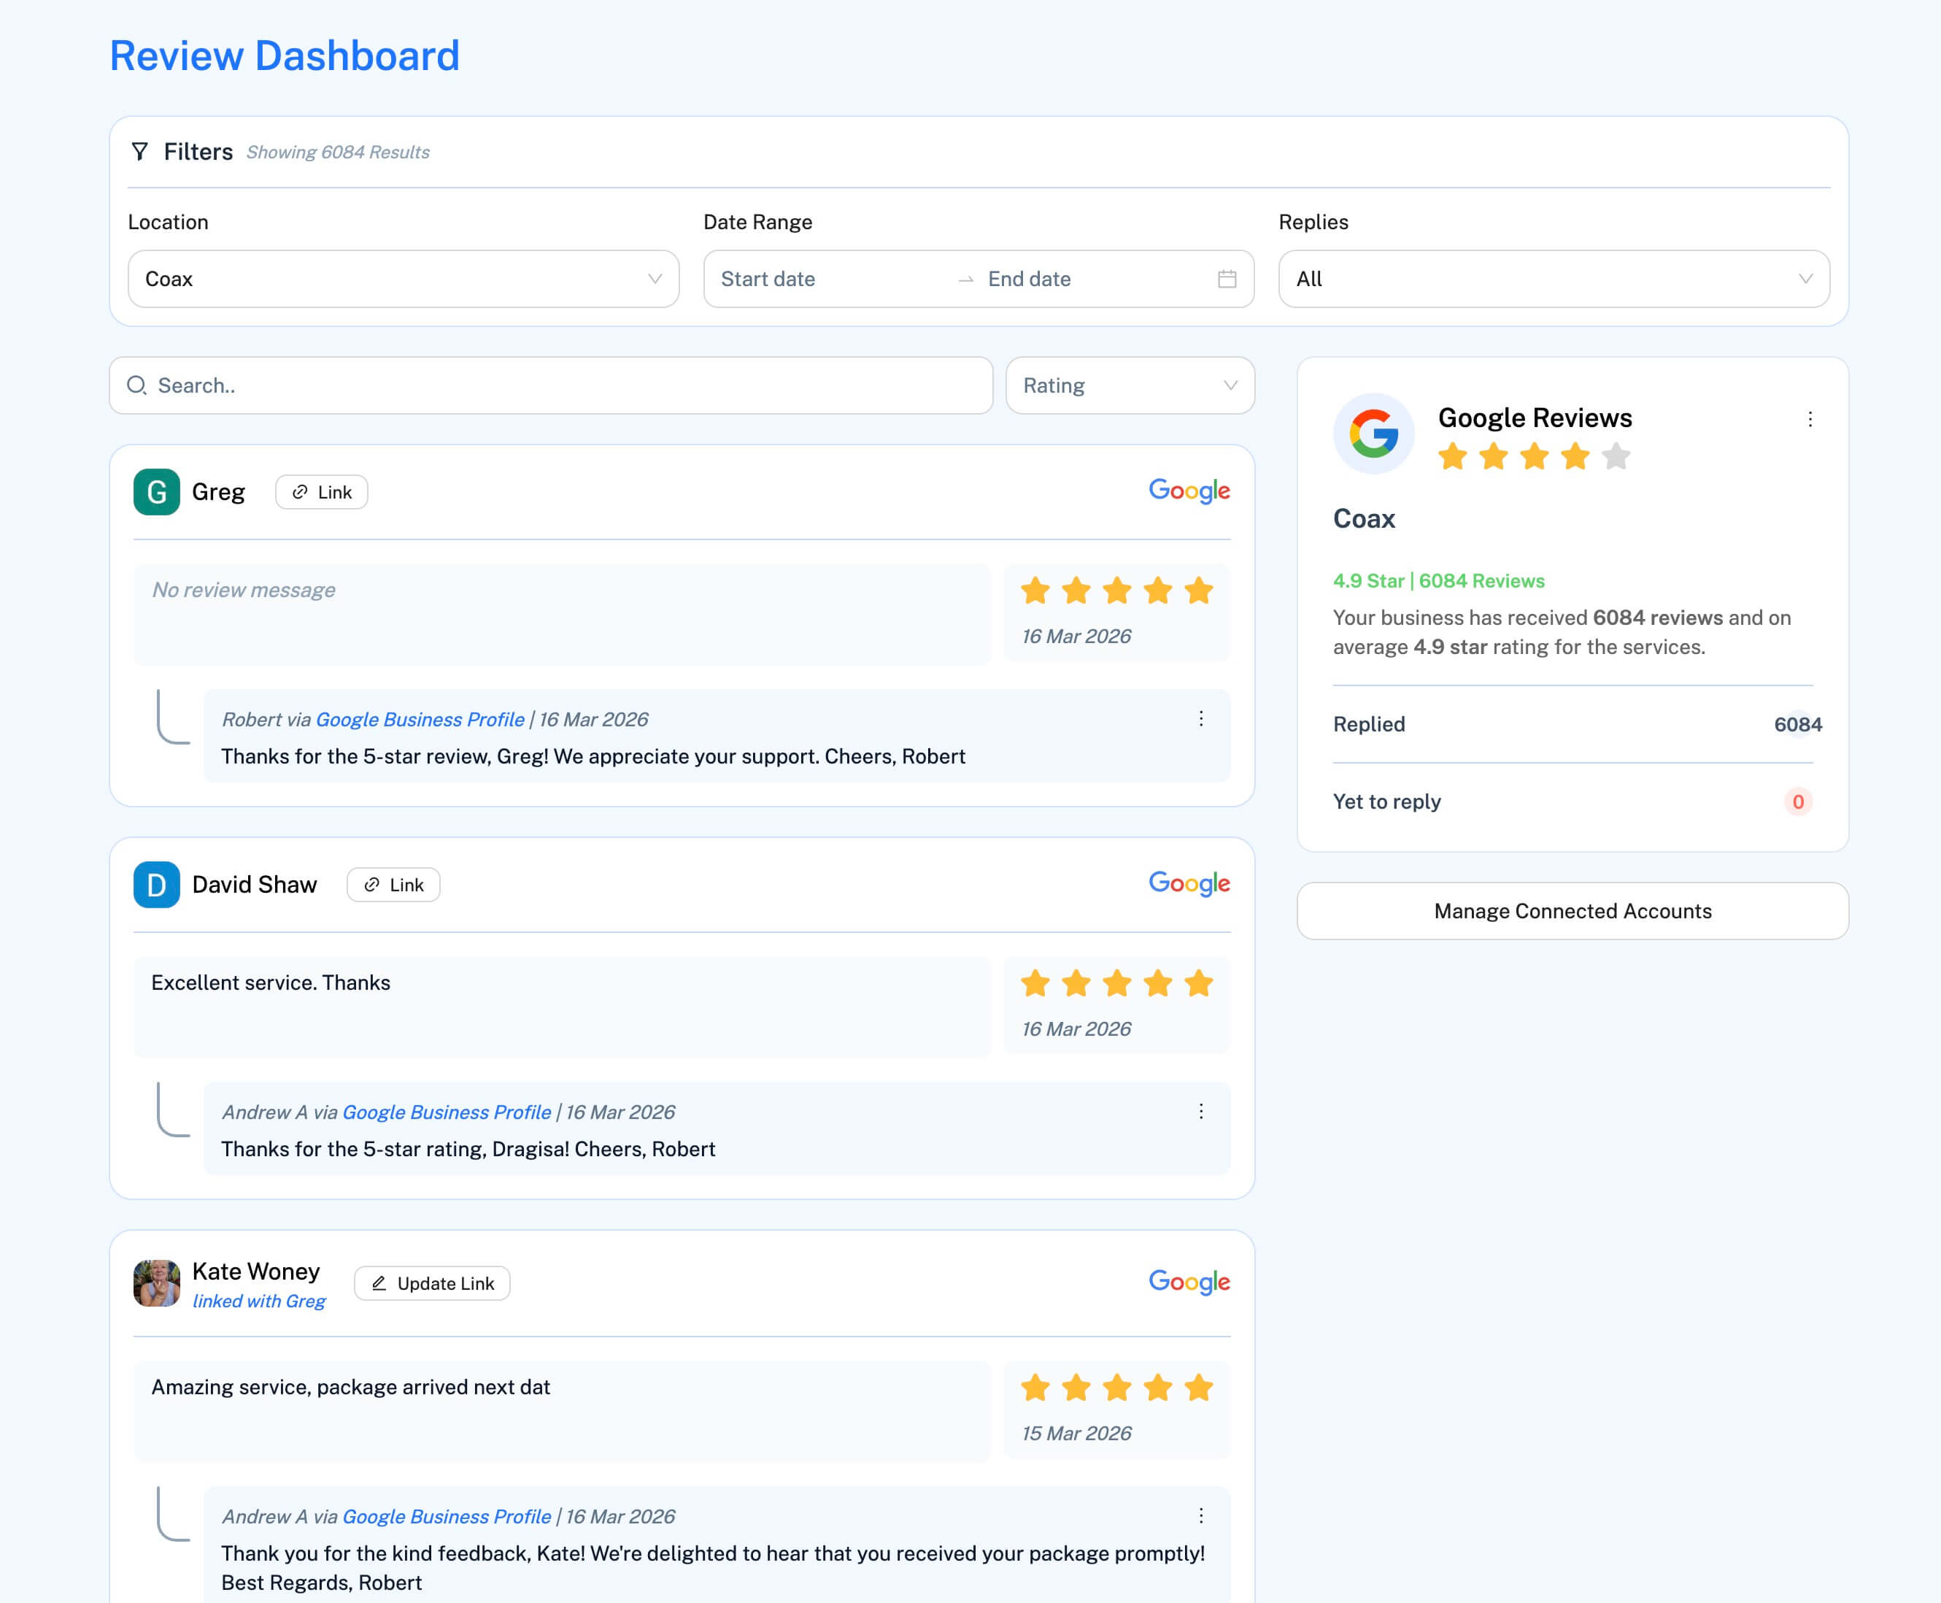Open the Rating dropdown
This screenshot has height=1603, width=1941.
[1129, 385]
